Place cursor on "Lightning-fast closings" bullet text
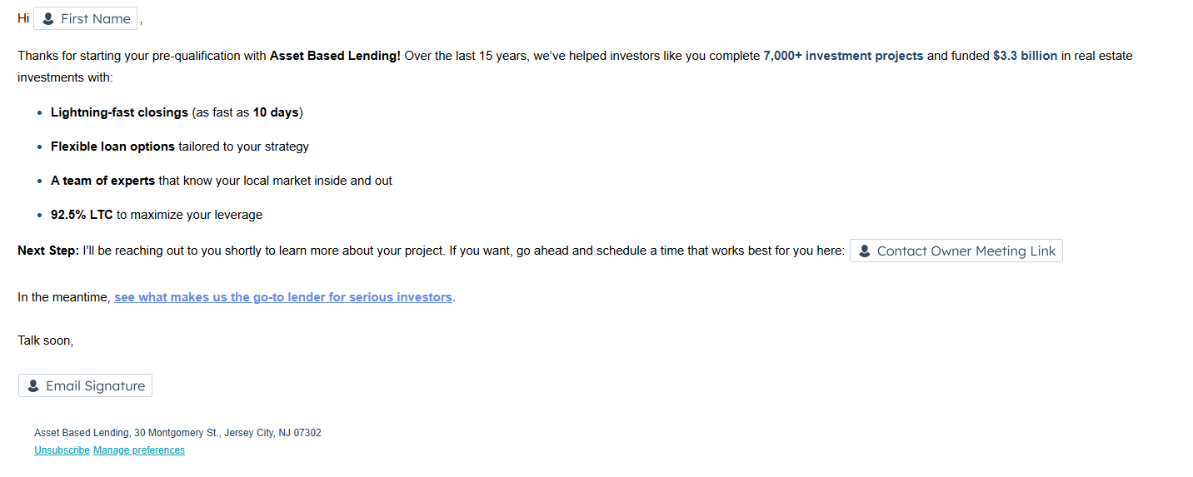1193x477 pixels. point(119,112)
